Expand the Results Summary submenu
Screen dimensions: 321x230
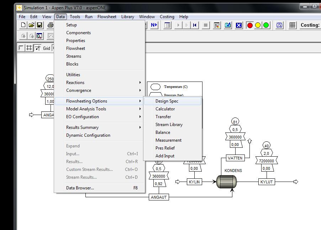tap(100, 127)
